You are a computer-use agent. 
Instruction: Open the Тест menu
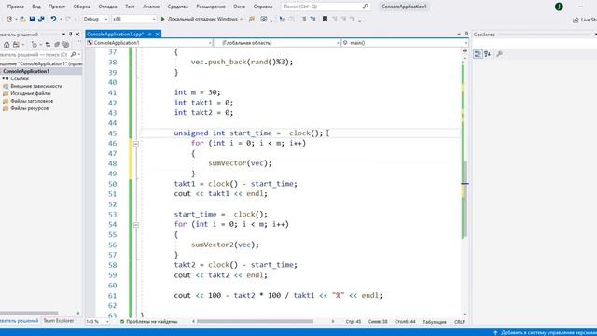[x=130, y=7]
